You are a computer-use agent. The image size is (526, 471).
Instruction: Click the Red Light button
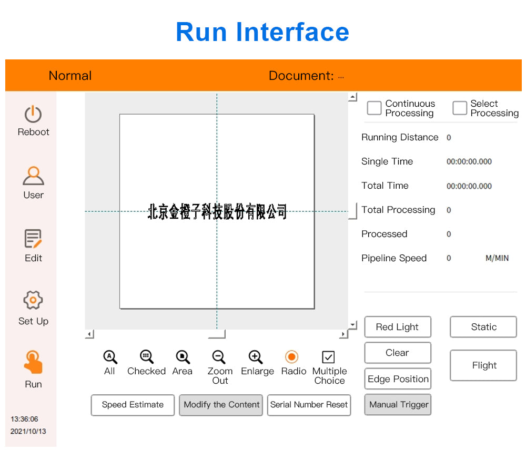[x=398, y=327]
